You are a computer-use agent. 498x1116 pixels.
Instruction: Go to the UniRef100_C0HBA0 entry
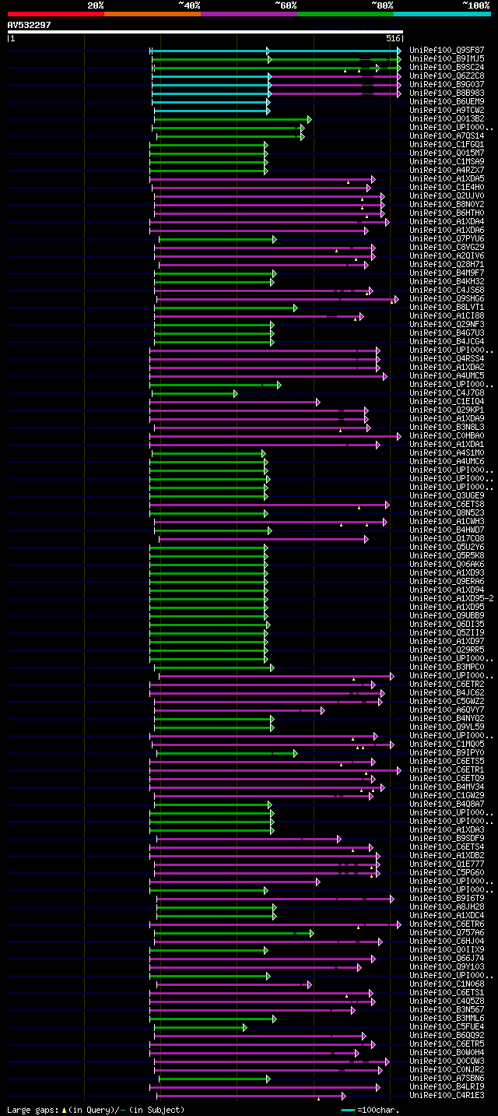[447, 436]
